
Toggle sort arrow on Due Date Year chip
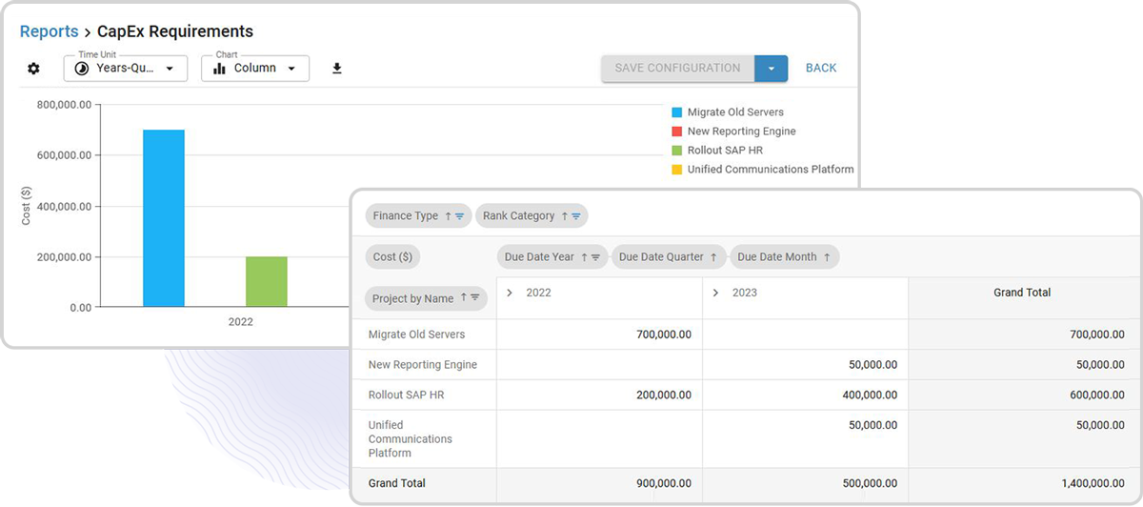pos(584,257)
